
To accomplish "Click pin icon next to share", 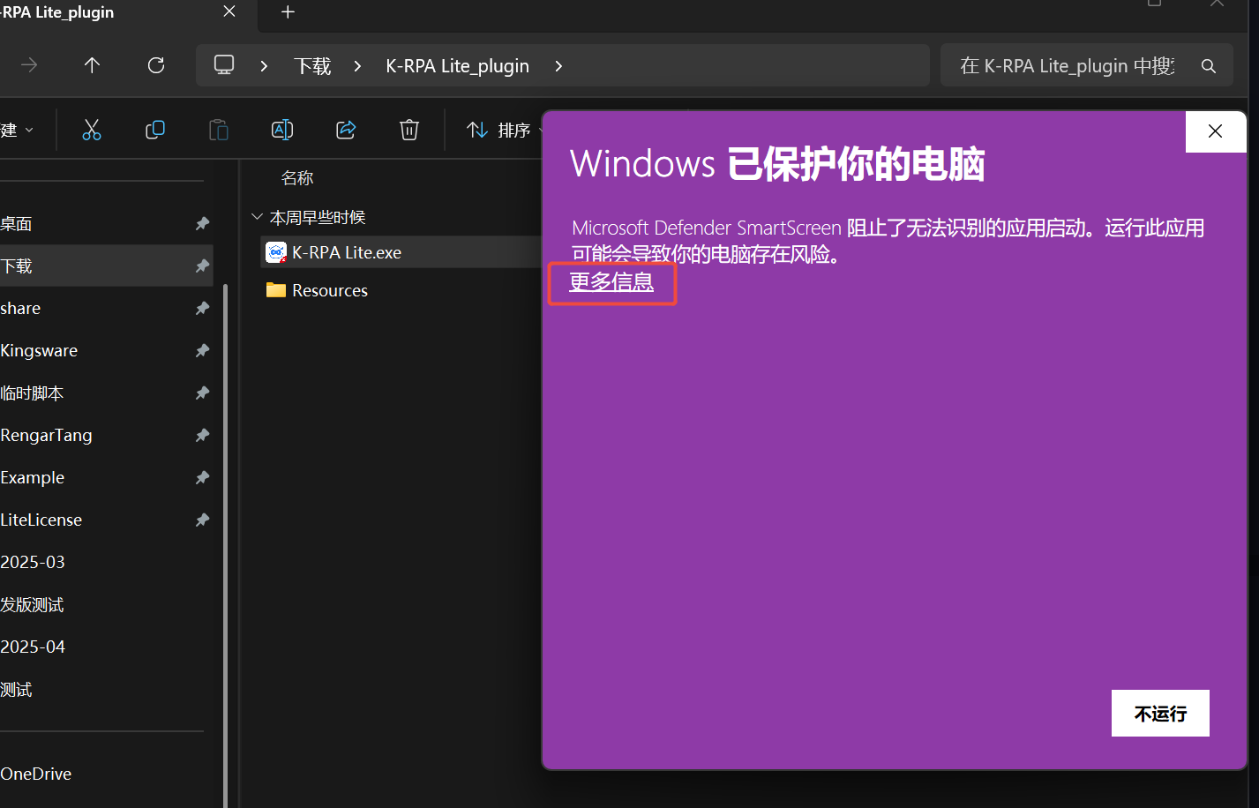I will pyautogui.click(x=202, y=308).
